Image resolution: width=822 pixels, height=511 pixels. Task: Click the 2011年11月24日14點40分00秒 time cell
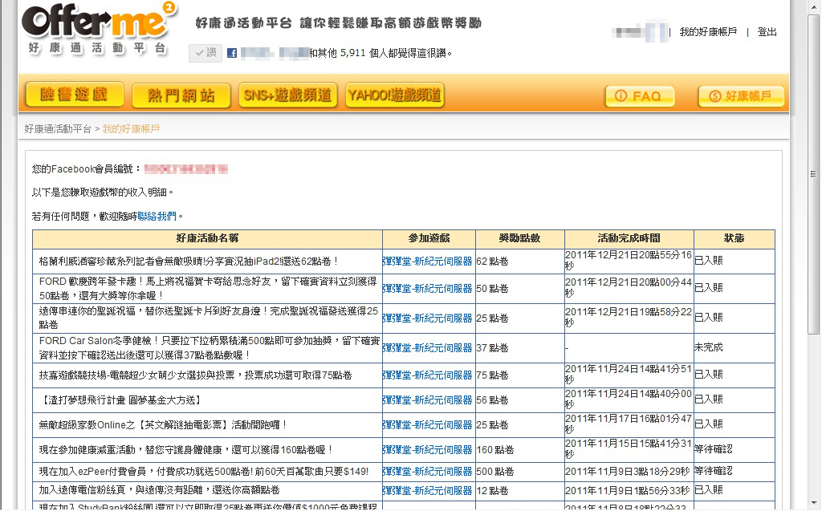629,399
